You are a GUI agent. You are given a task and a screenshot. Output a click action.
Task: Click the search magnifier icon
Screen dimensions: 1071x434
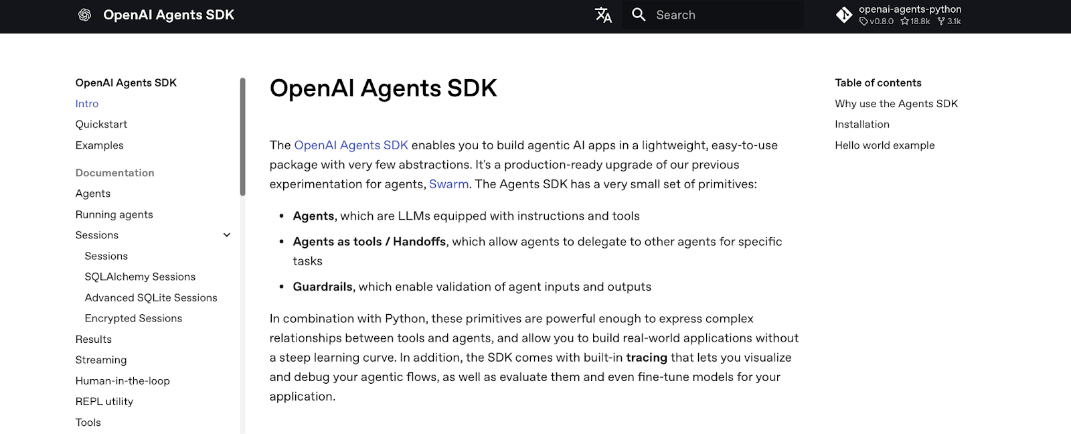[639, 15]
